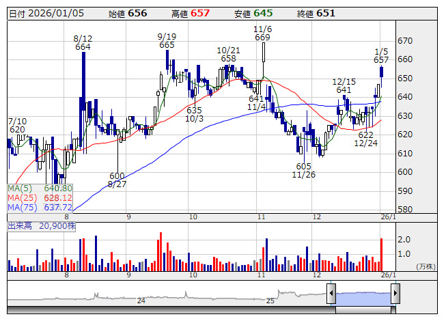Select the MA(25) legend entry
Screen dimensions: 446x321
click(40, 198)
